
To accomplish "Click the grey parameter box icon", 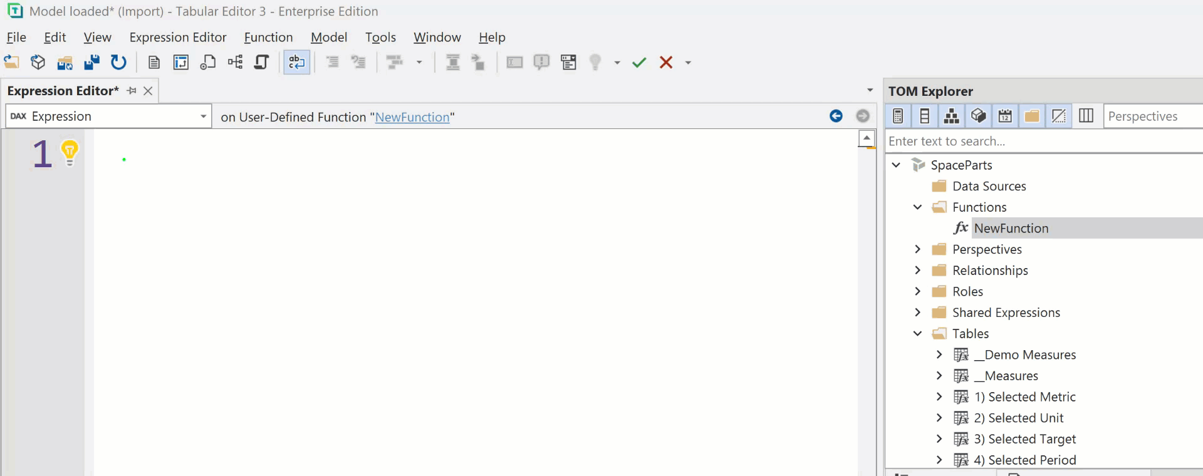I will (x=514, y=62).
